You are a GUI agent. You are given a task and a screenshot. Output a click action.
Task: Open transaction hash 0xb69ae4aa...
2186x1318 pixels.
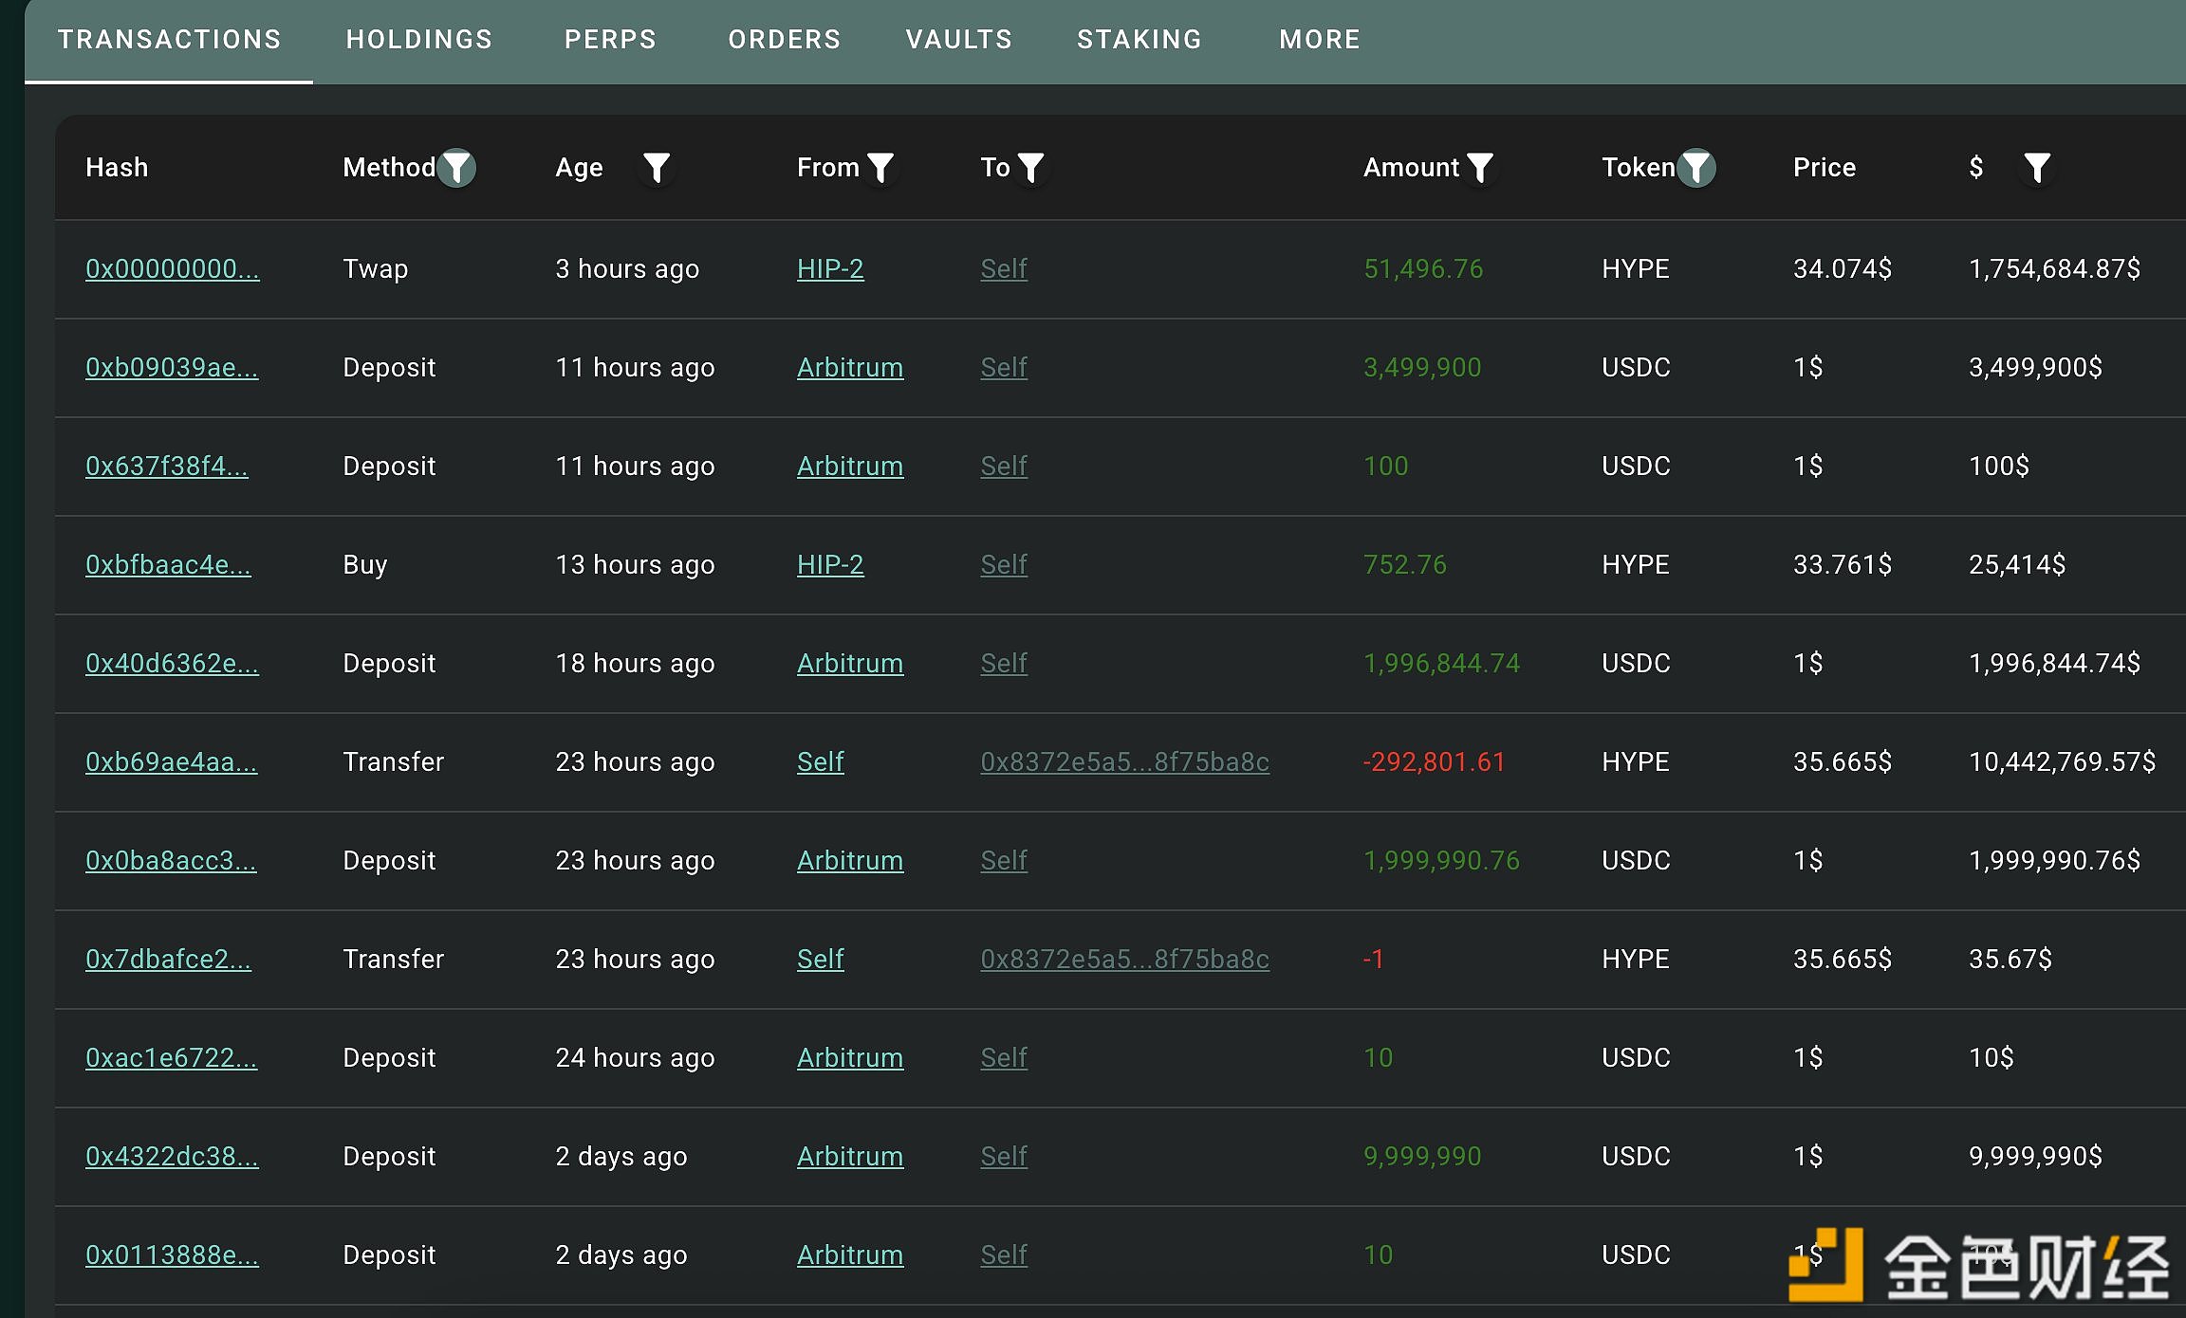171,762
